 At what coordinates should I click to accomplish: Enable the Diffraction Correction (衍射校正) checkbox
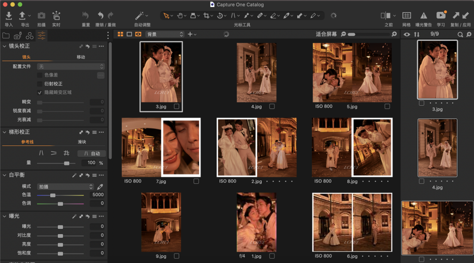(x=40, y=84)
